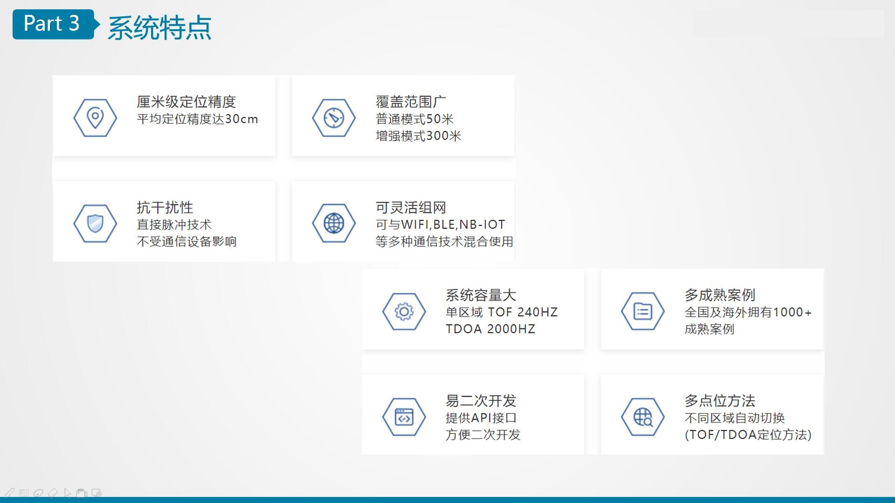Select the pen annotation tool in slideshow toolbar
The height and width of the screenshot is (503, 895).
coord(9,493)
